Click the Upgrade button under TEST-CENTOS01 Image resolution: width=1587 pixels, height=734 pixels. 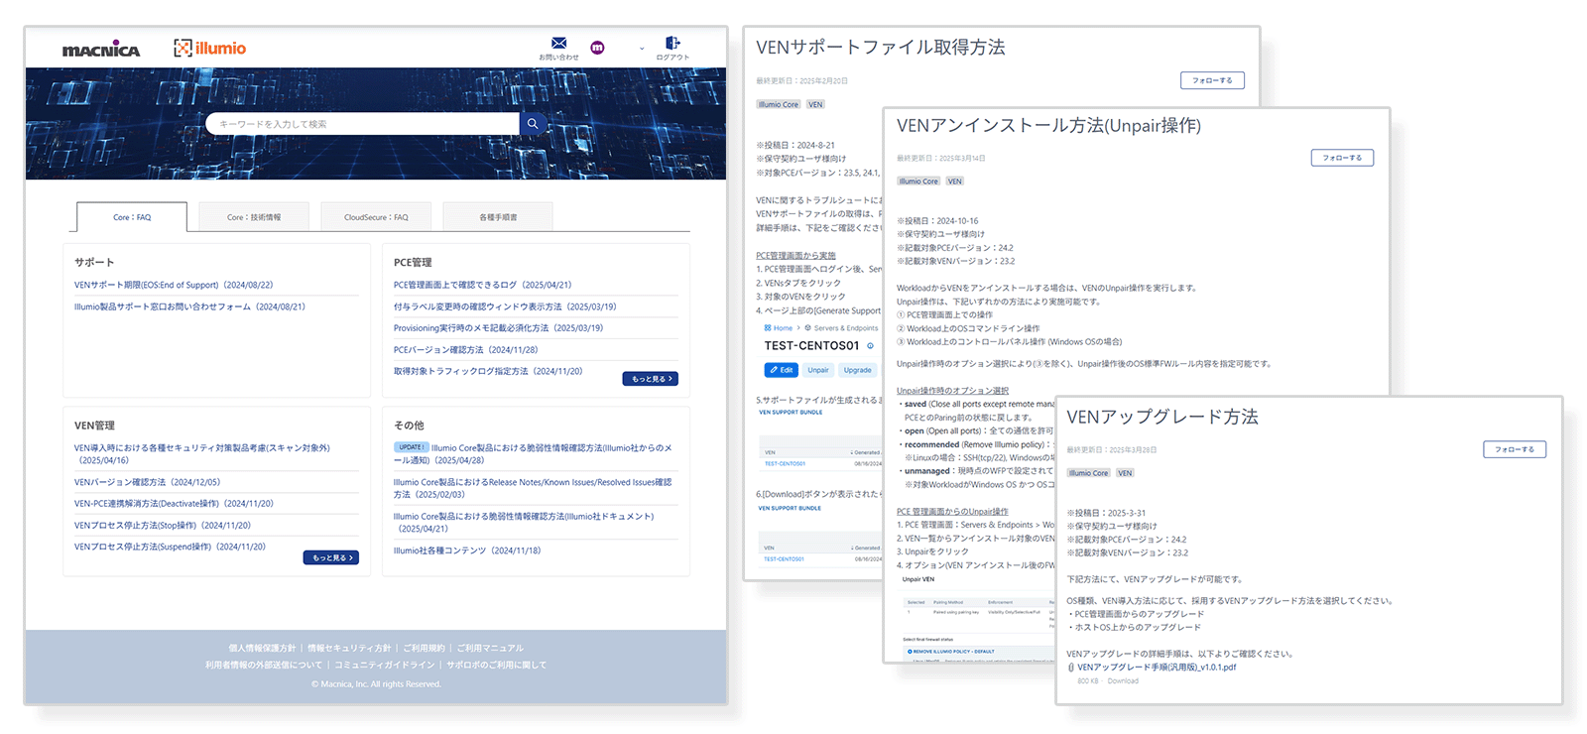tap(858, 370)
